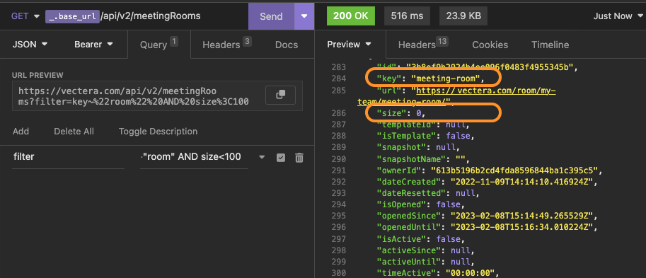This screenshot has height=278, width=646.
Task: Open the Send options dropdown arrow
Action: [304, 16]
